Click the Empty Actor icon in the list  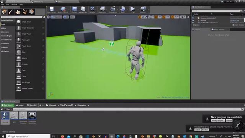click(19, 22)
